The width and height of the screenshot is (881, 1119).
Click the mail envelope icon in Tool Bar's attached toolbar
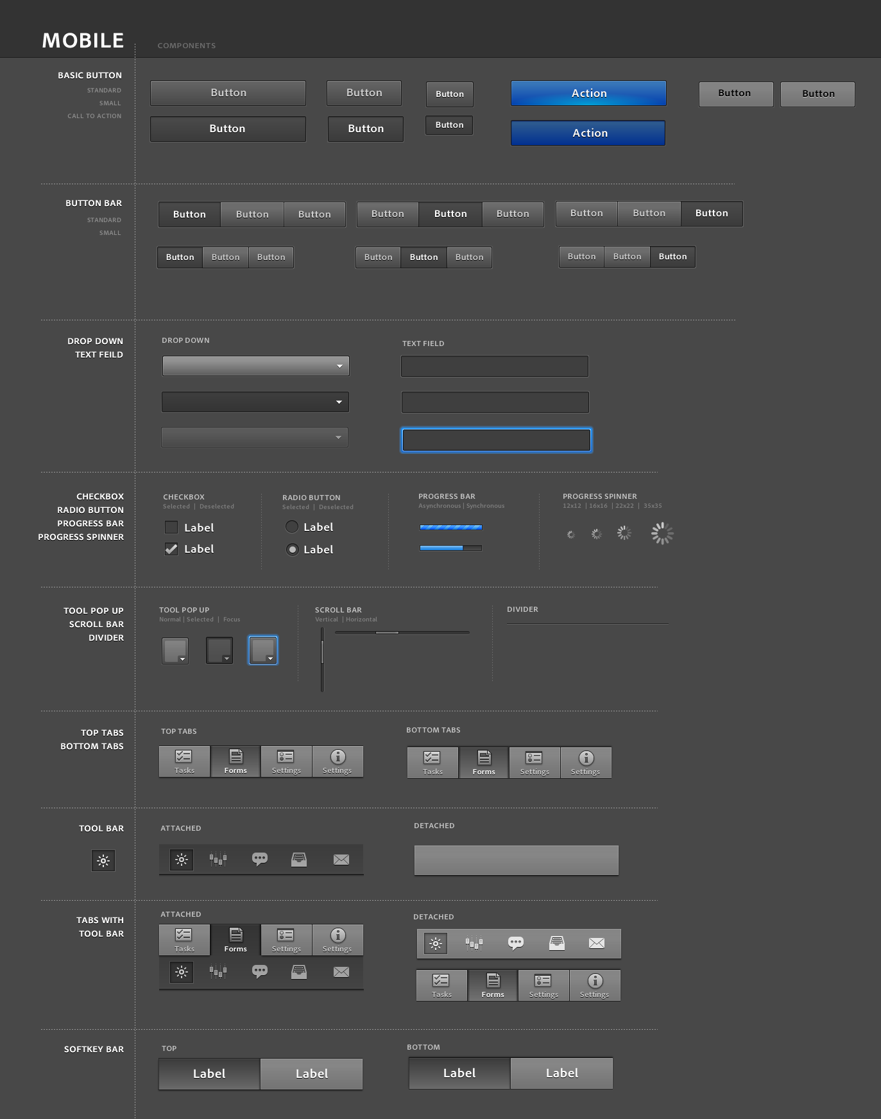point(341,860)
